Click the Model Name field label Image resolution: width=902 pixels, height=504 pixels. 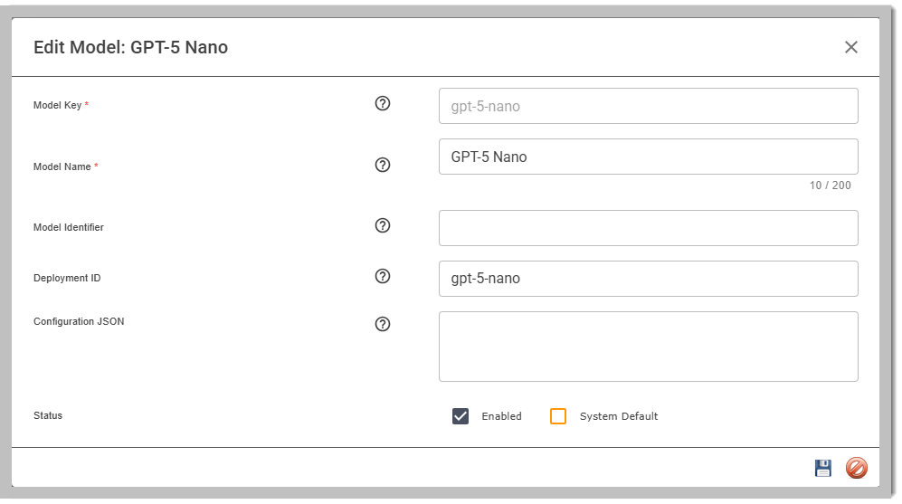coord(62,166)
